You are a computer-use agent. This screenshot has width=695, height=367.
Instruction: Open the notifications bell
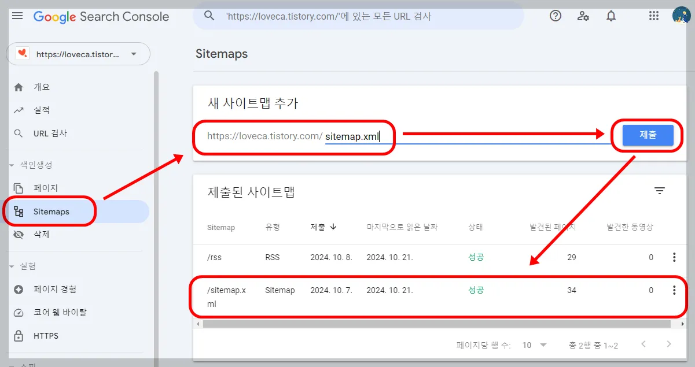coord(611,16)
